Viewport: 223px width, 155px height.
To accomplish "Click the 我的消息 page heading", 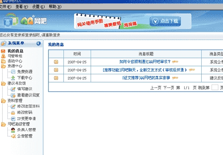I will click(x=56, y=45).
